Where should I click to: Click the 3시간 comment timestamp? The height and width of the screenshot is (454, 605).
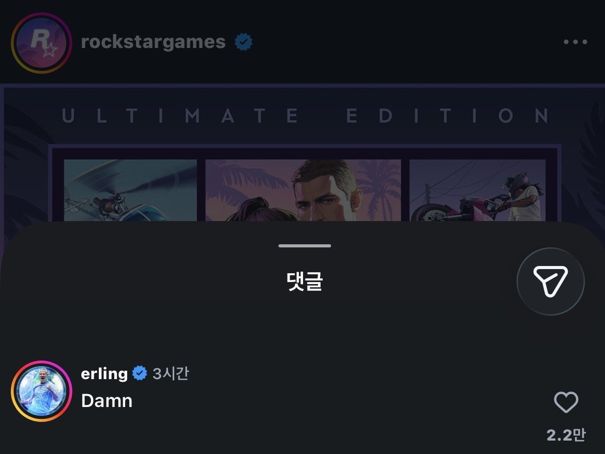[171, 373]
